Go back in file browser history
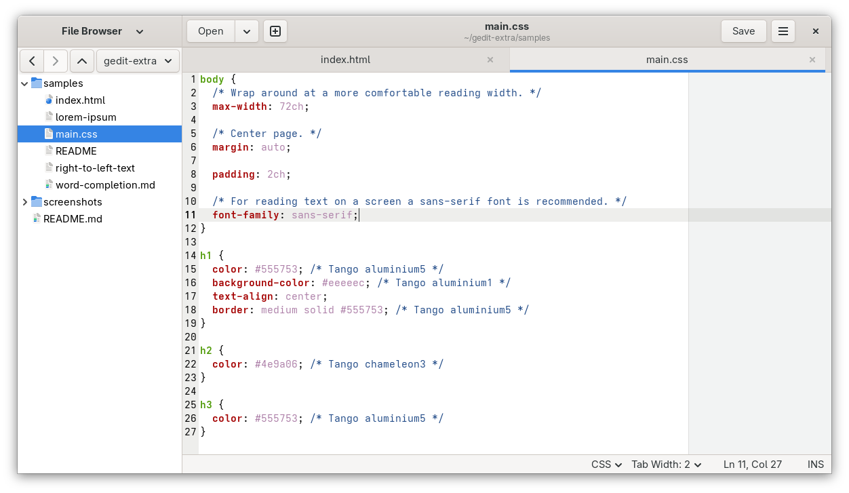This screenshot has width=849, height=493. (x=32, y=60)
